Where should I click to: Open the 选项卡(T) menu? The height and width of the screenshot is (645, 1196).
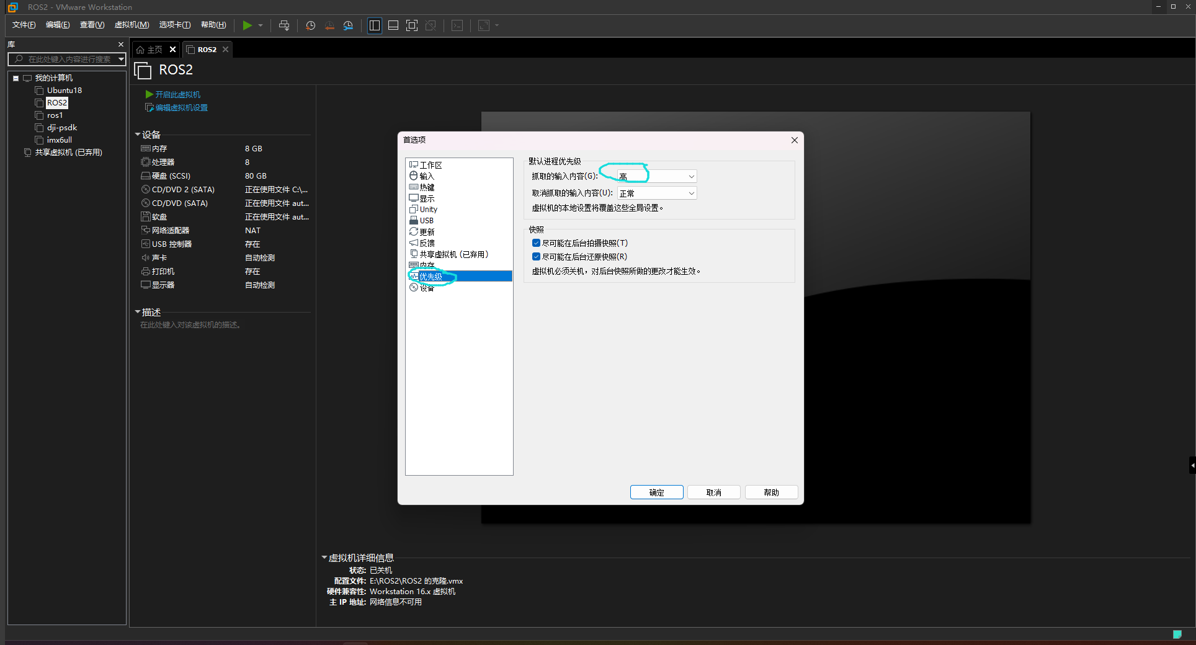point(174,25)
